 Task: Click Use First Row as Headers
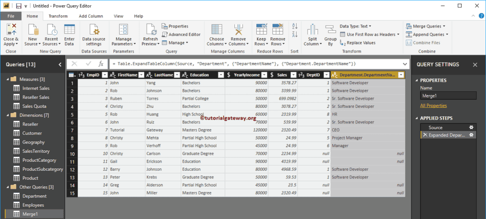pyautogui.click(x=370, y=34)
